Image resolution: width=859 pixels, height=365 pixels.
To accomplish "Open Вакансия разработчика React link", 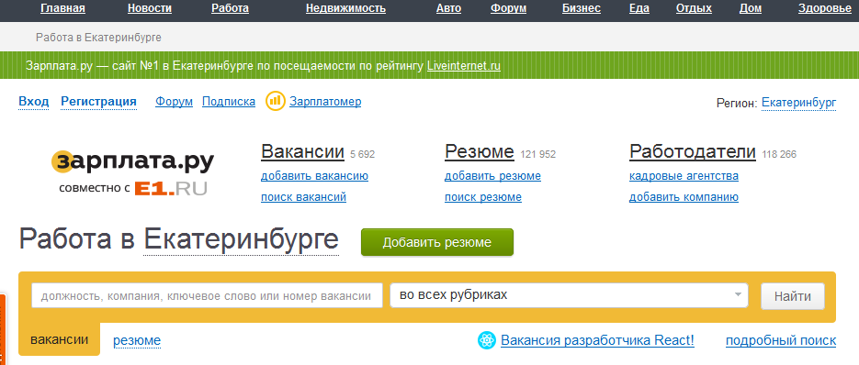I will tap(597, 340).
